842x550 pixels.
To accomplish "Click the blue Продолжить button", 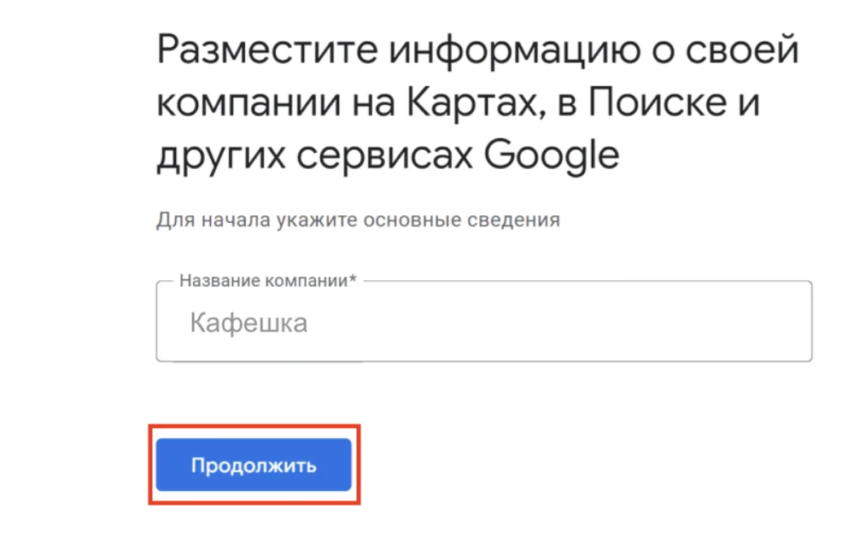I will tap(253, 465).
